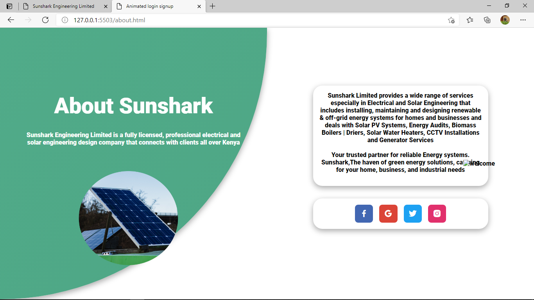Open the Google social icon
The width and height of the screenshot is (534, 300).
388,214
